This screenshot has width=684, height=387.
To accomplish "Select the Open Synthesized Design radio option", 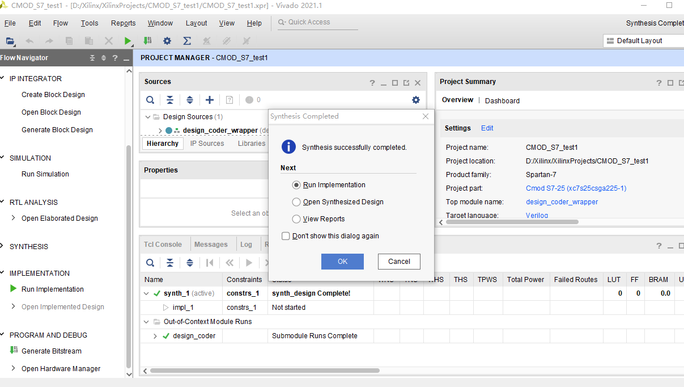I will (x=296, y=202).
